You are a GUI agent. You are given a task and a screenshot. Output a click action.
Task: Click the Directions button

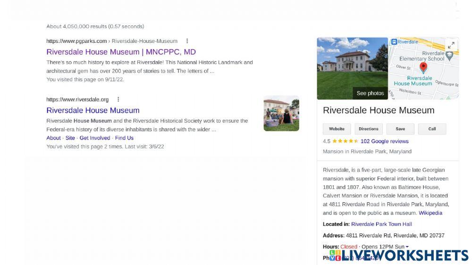pos(368,129)
